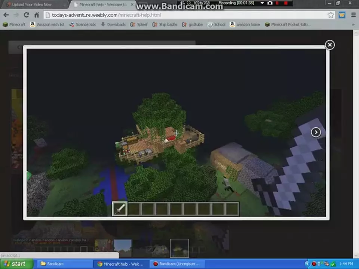This screenshot has width=359, height=269.
Task: Show more bookmarks with the overflow chevron
Action: click(x=353, y=25)
